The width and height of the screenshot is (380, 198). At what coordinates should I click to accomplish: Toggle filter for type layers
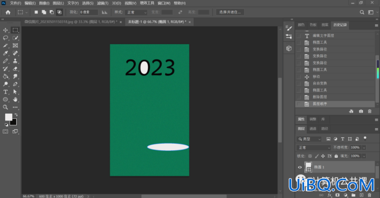[x=342, y=139]
